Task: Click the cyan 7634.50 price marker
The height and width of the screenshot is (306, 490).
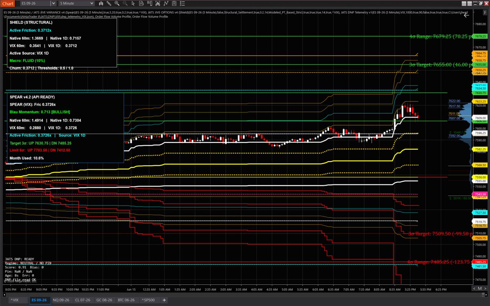Action: pyautogui.click(x=479, y=88)
